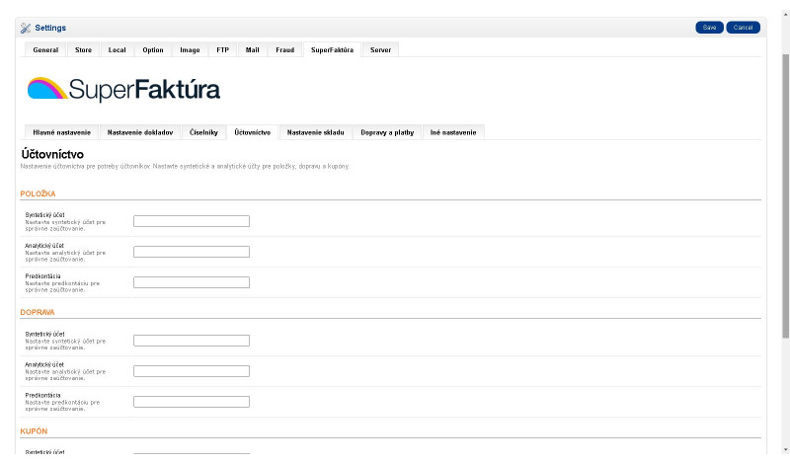
Task: Focus Doprava Analytický účet input field
Action: pyautogui.click(x=192, y=371)
